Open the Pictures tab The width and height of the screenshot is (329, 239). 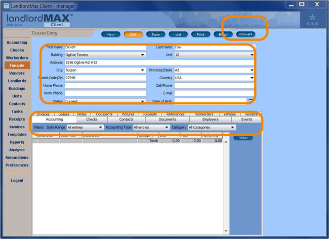pos(128,114)
